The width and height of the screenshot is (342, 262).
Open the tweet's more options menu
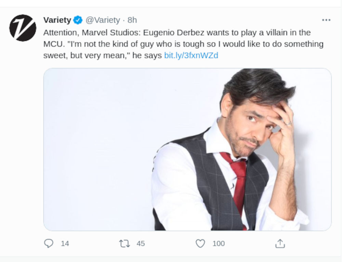(x=326, y=20)
